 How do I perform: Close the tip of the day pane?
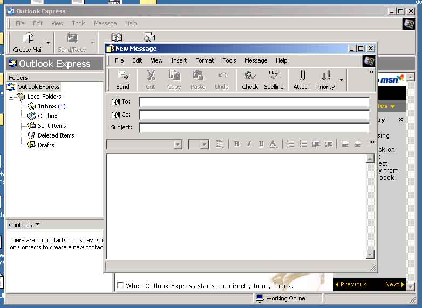401,119
